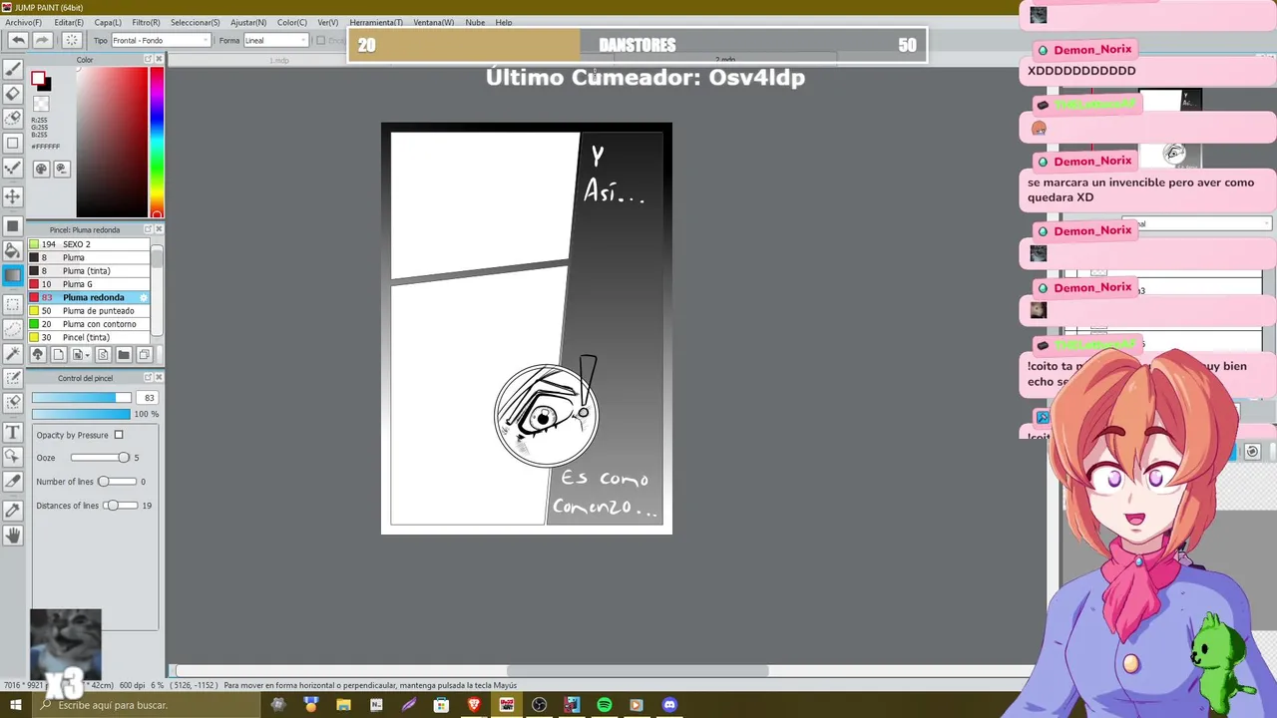Click the rainbow hue bar
This screenshot has height=718, width=1277.
pyautogui.click(x=157, y=143)
